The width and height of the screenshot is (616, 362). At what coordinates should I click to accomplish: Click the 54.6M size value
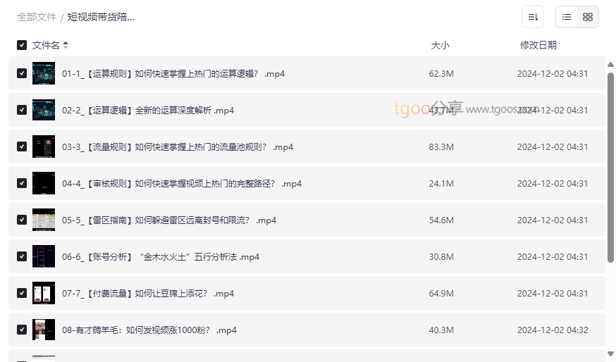(441, 220)
